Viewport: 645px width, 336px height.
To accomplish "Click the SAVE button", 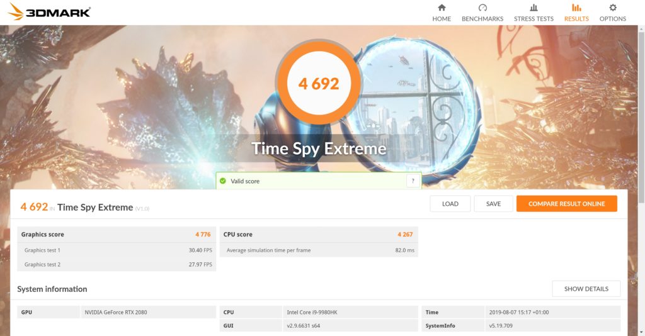I will coord(493,204).
